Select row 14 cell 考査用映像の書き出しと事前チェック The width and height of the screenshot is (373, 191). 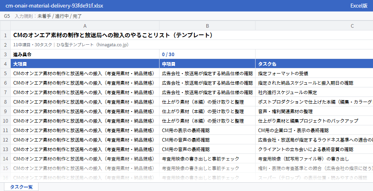point(208,159)
